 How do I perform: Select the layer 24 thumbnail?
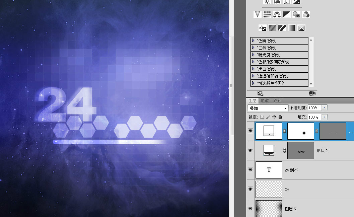[269, 189]
